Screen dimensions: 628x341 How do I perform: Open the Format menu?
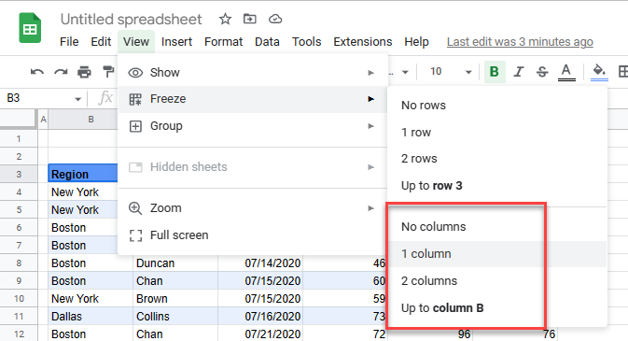tap(223, 42)
